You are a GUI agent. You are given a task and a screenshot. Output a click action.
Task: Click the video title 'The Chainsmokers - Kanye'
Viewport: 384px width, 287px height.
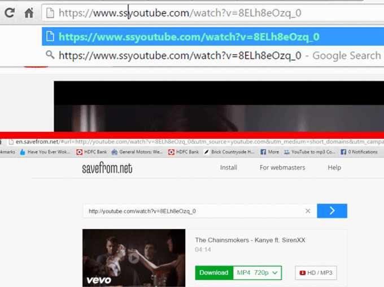(250, 240)
